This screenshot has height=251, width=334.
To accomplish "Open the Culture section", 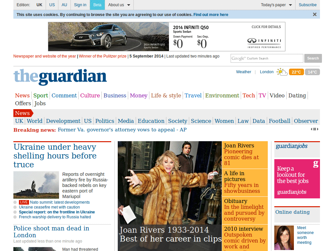I will pyautogui.click(x=90, y=95).
